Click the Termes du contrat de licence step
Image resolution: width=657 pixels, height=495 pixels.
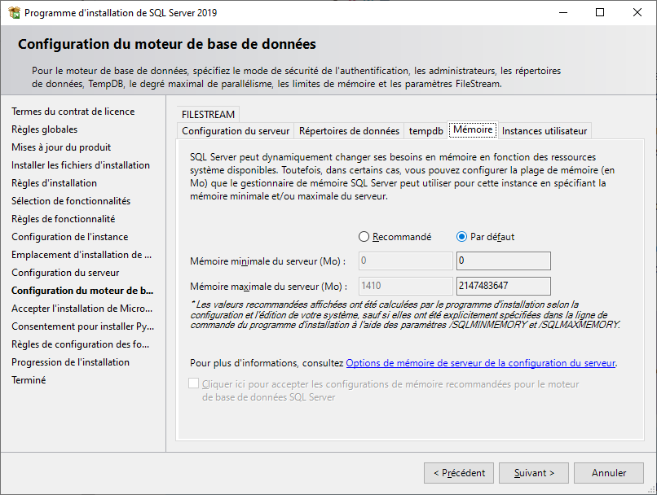click(73, 112)
